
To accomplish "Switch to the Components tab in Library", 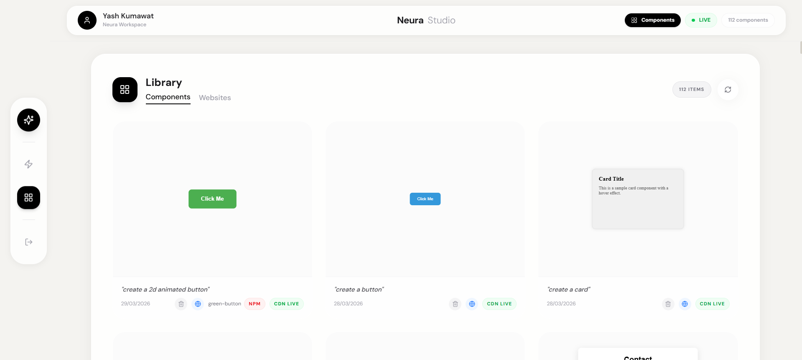I will coord(168,97).
